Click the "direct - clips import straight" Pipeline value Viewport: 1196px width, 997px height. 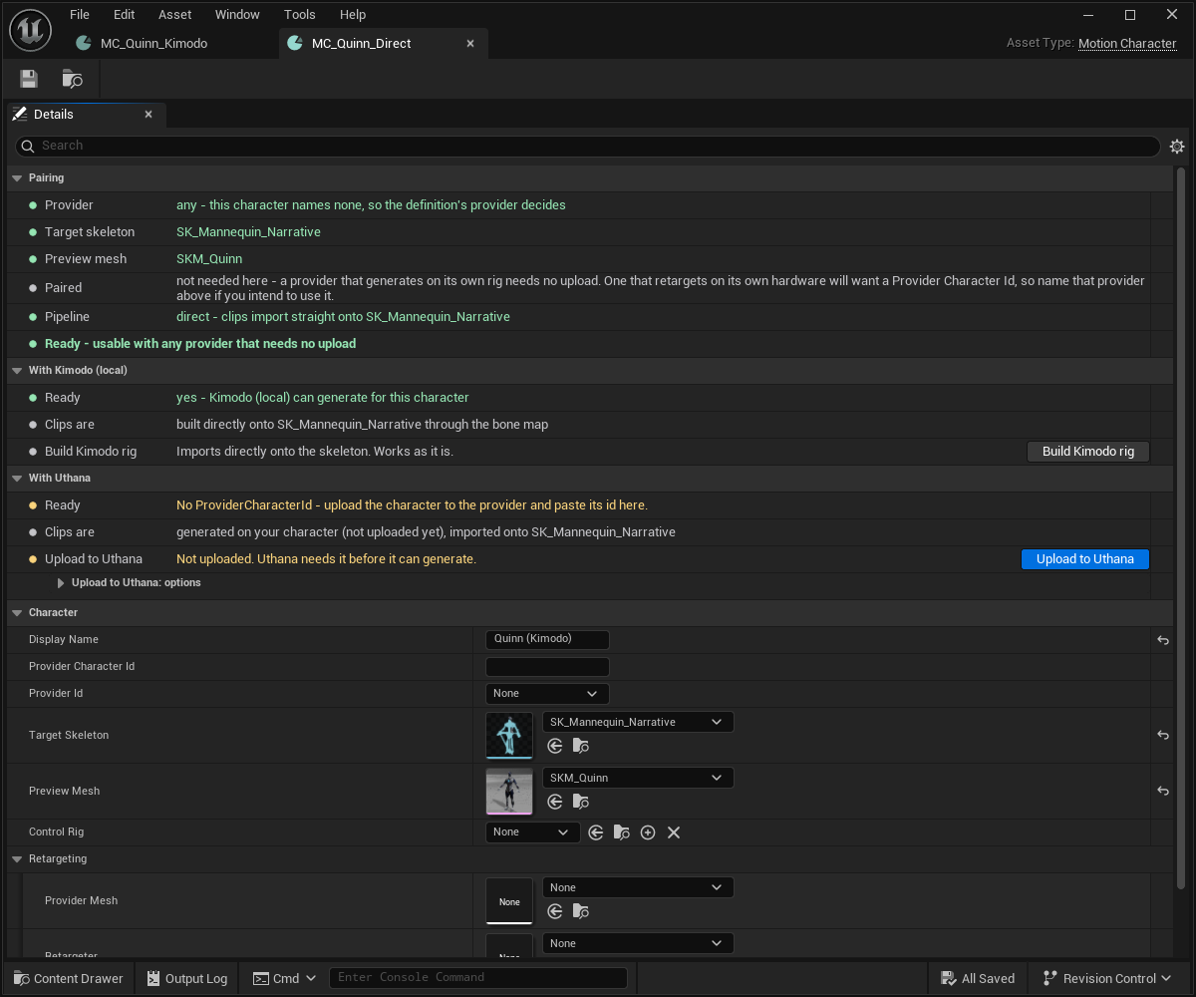(343, 317)
